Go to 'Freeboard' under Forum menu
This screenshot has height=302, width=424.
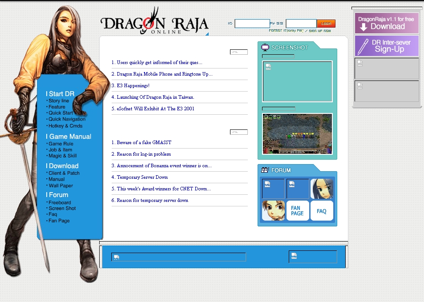60,202
